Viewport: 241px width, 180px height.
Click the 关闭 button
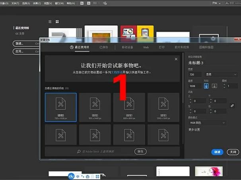(x=233, y=152)
